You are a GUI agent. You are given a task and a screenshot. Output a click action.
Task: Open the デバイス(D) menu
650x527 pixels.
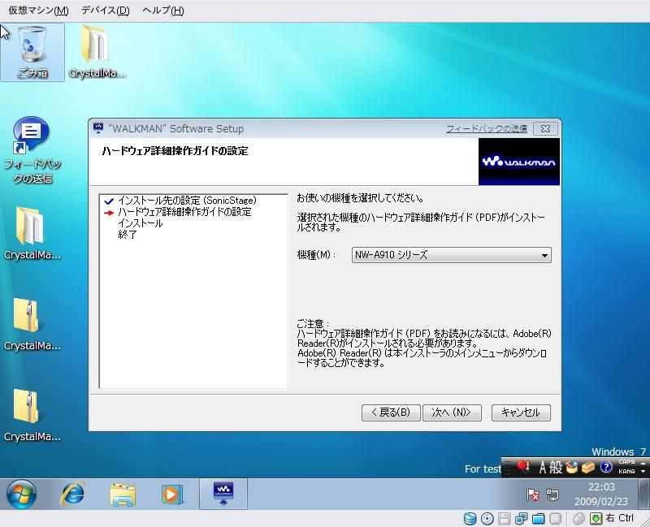[x=105, y=11]
